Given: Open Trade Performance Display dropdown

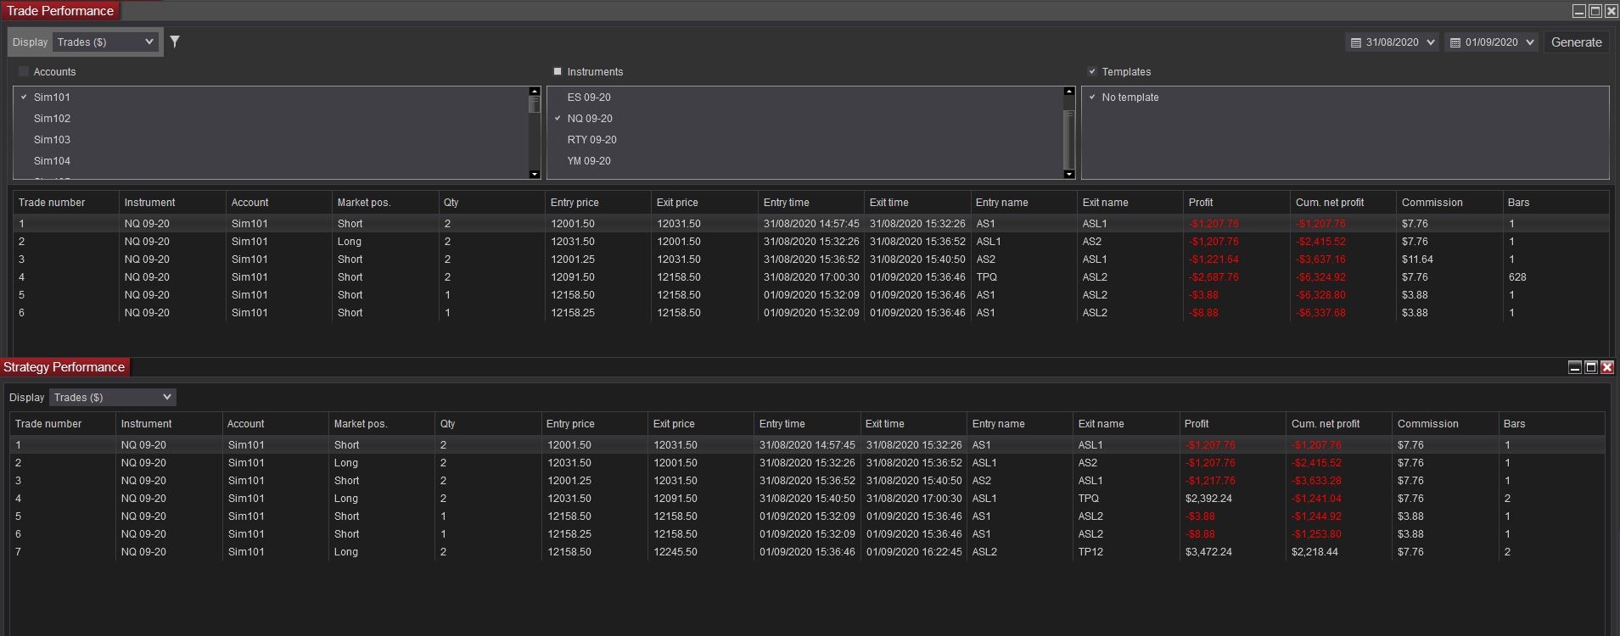Looking at the screenshot, I should point(105,42).
